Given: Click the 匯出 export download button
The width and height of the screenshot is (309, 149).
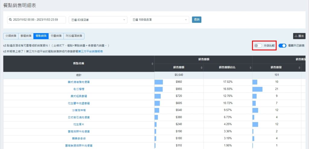Looking at the screenshot, I should click(299, 36).
